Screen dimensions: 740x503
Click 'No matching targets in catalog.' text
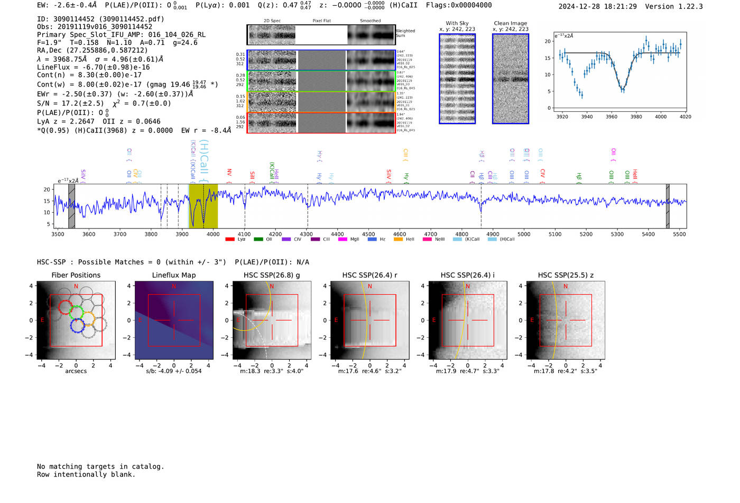(100, 467)
